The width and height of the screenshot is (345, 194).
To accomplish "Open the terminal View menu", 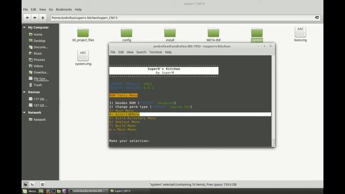I will [130, 52].
